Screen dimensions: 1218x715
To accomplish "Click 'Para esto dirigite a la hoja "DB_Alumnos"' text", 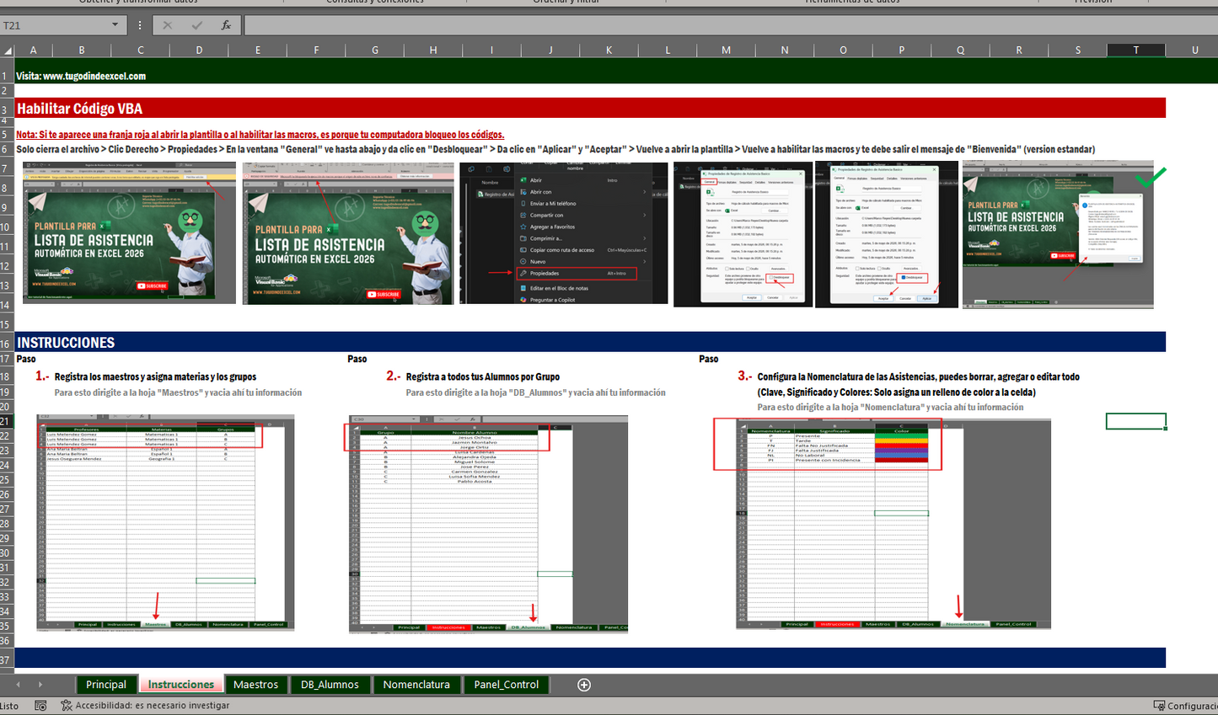I will pyautogui.click(x=535, y=392).
